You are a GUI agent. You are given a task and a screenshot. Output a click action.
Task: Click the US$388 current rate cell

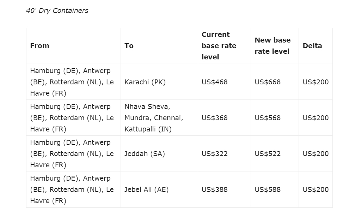(214, 189)
